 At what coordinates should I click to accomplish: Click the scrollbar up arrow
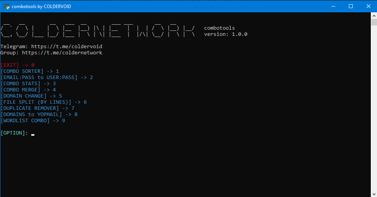pos(374,16)
